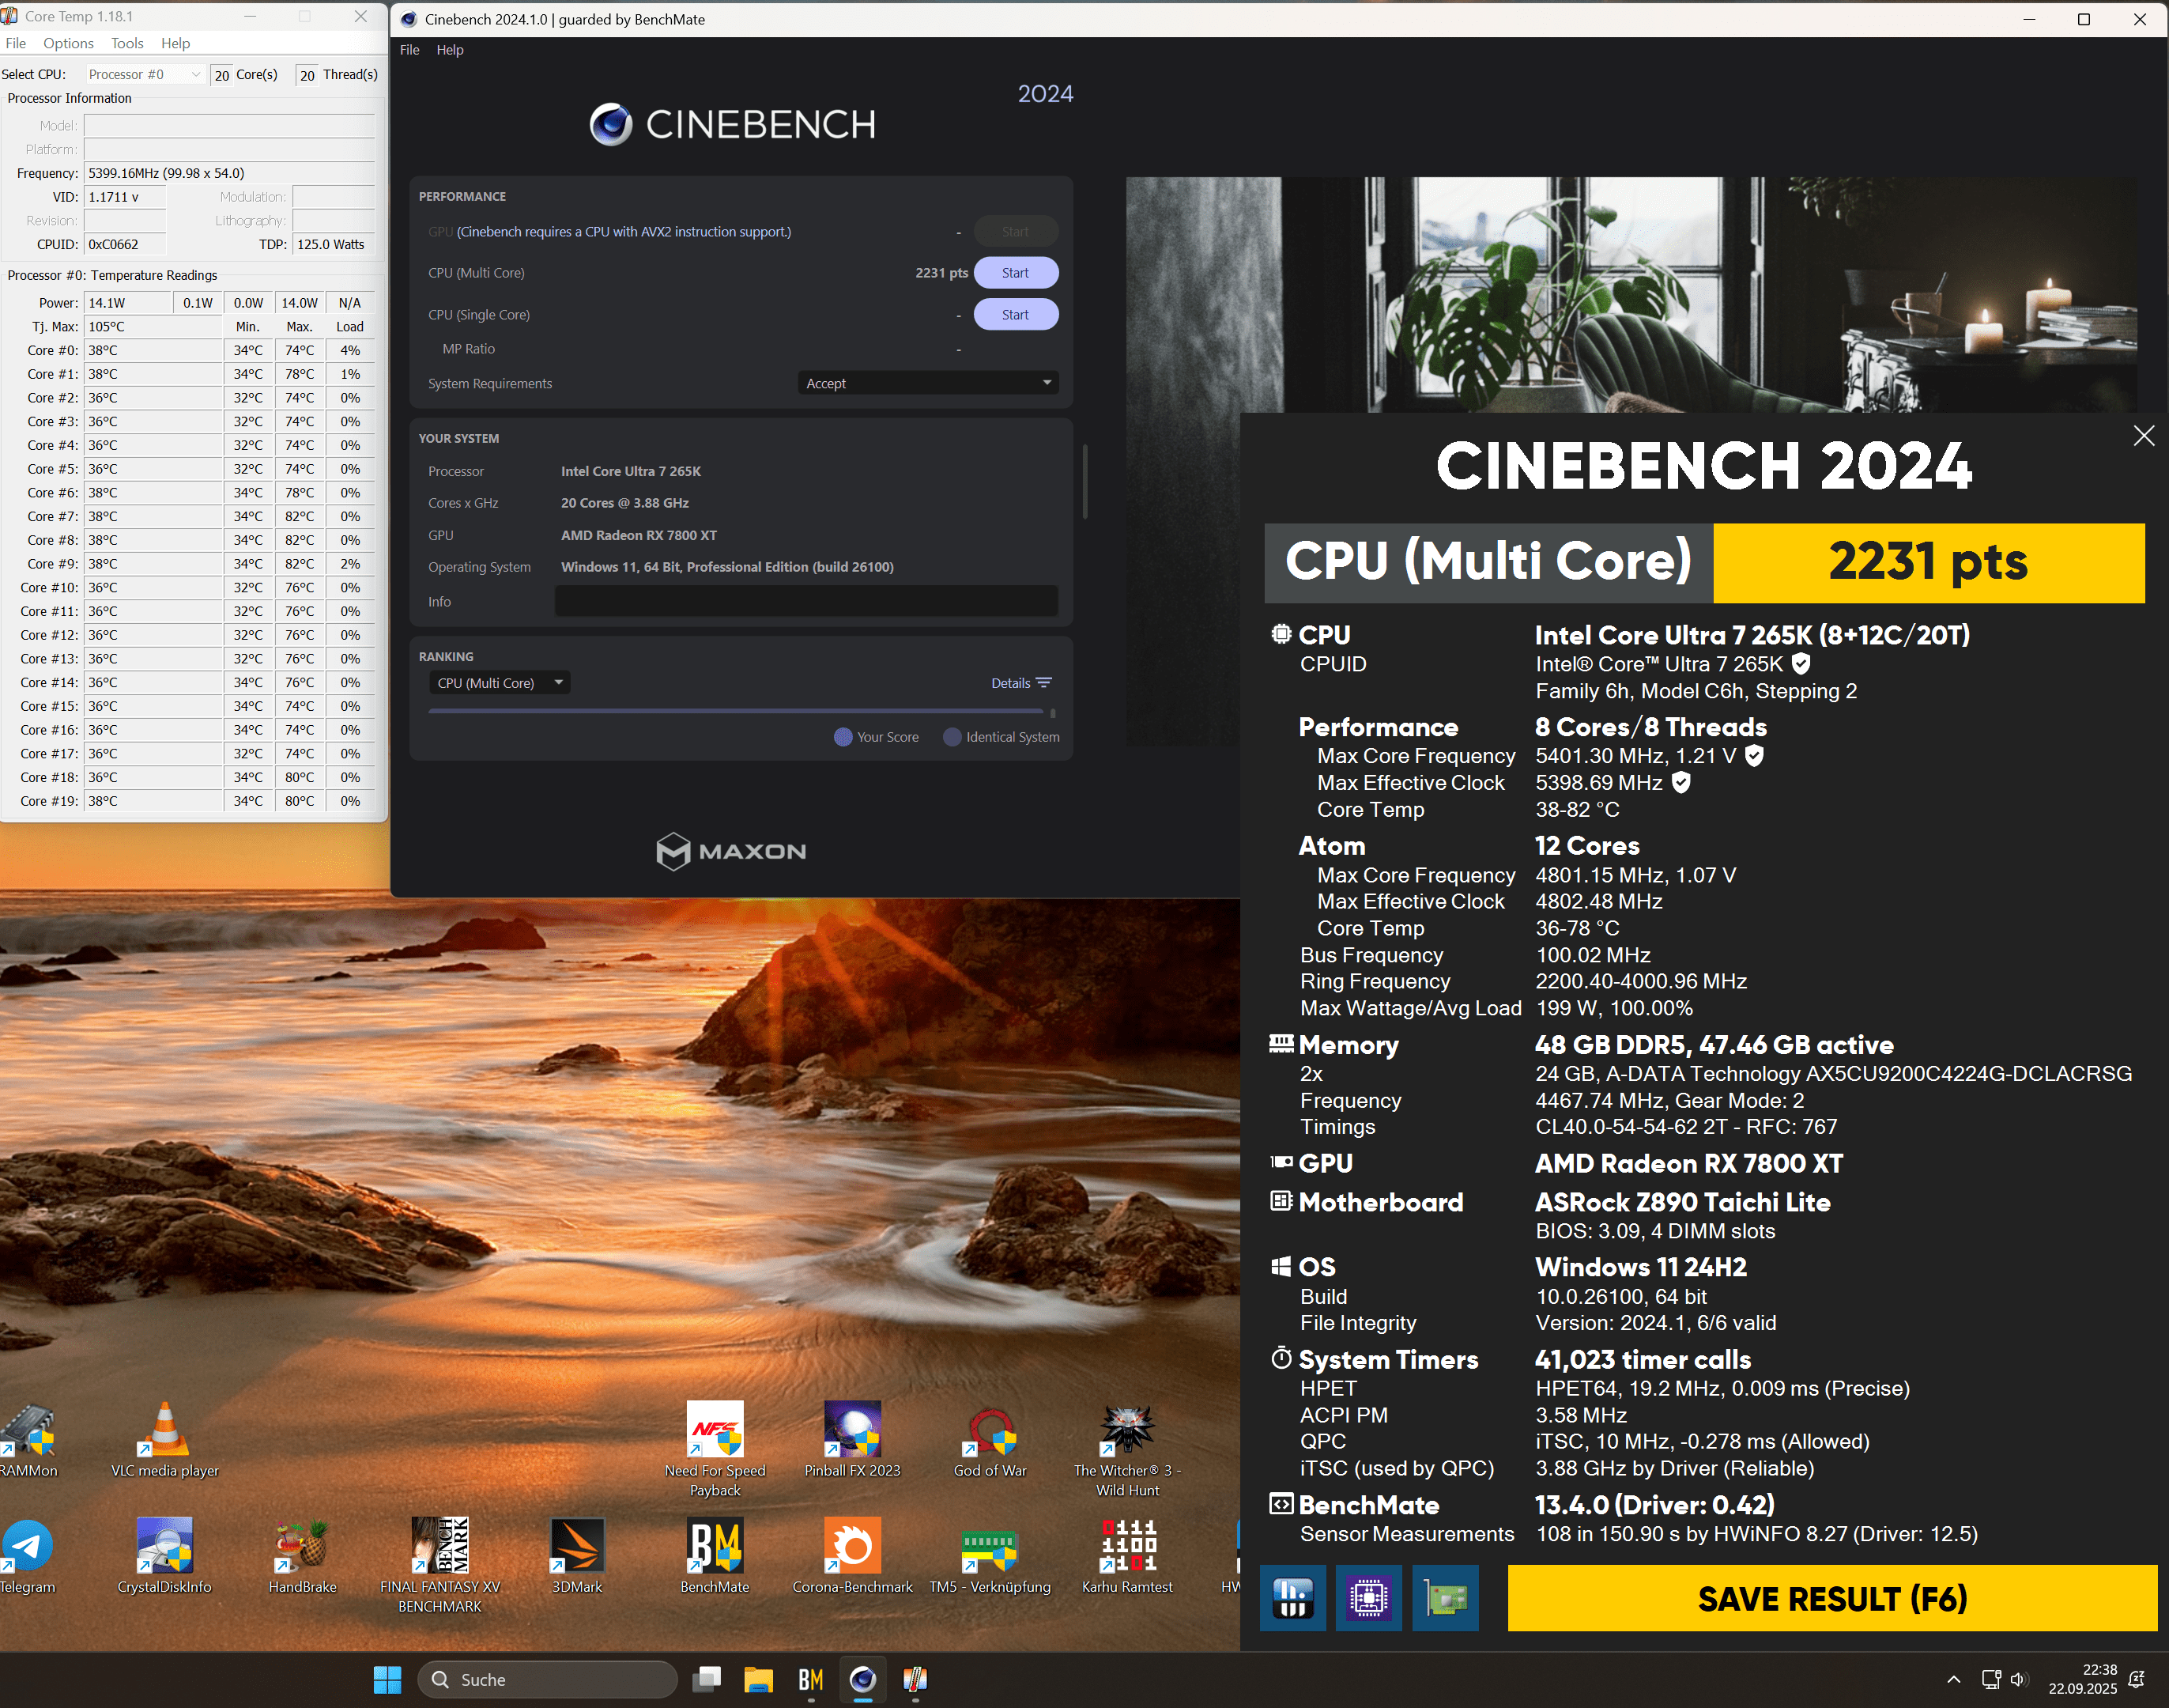2169x1708 pixels.
Task: Expand the System Requirements Accept dropdown
Action: [927, 383]
